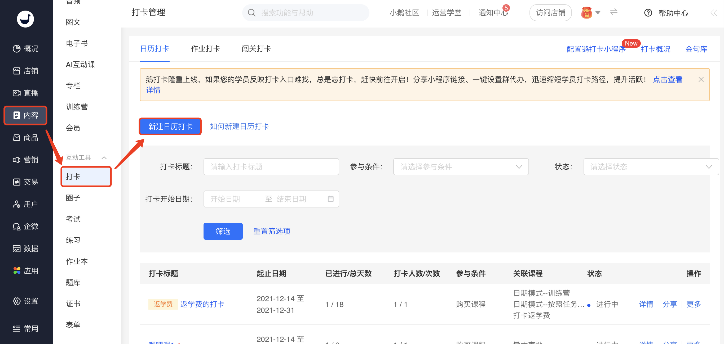The image size is (724, 344).
Task: Click the 重置筛选项 link
Action: (271, 231)
